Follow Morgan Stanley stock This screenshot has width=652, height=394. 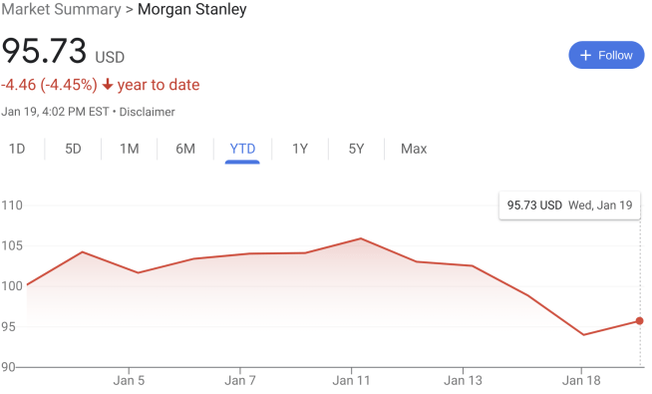pyautogui.click(x=606, y=55)
